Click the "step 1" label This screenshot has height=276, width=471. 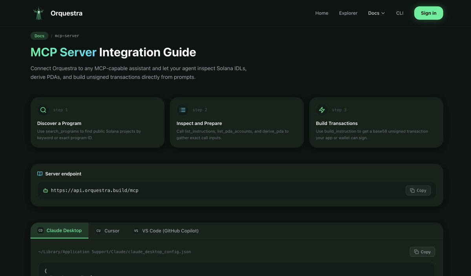coord(60,110)
